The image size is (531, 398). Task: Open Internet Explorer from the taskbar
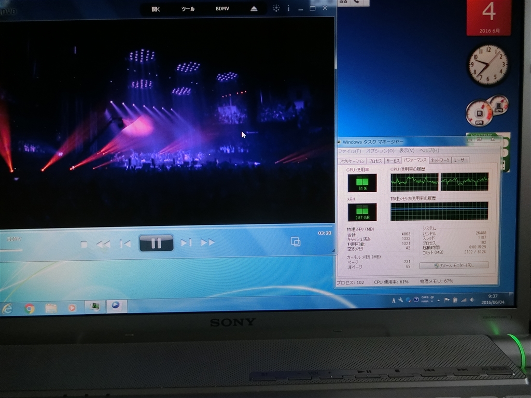(x=7, y=309)
